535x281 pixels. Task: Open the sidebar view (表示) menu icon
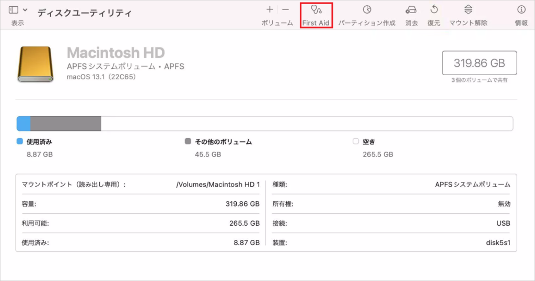(13, 10)
